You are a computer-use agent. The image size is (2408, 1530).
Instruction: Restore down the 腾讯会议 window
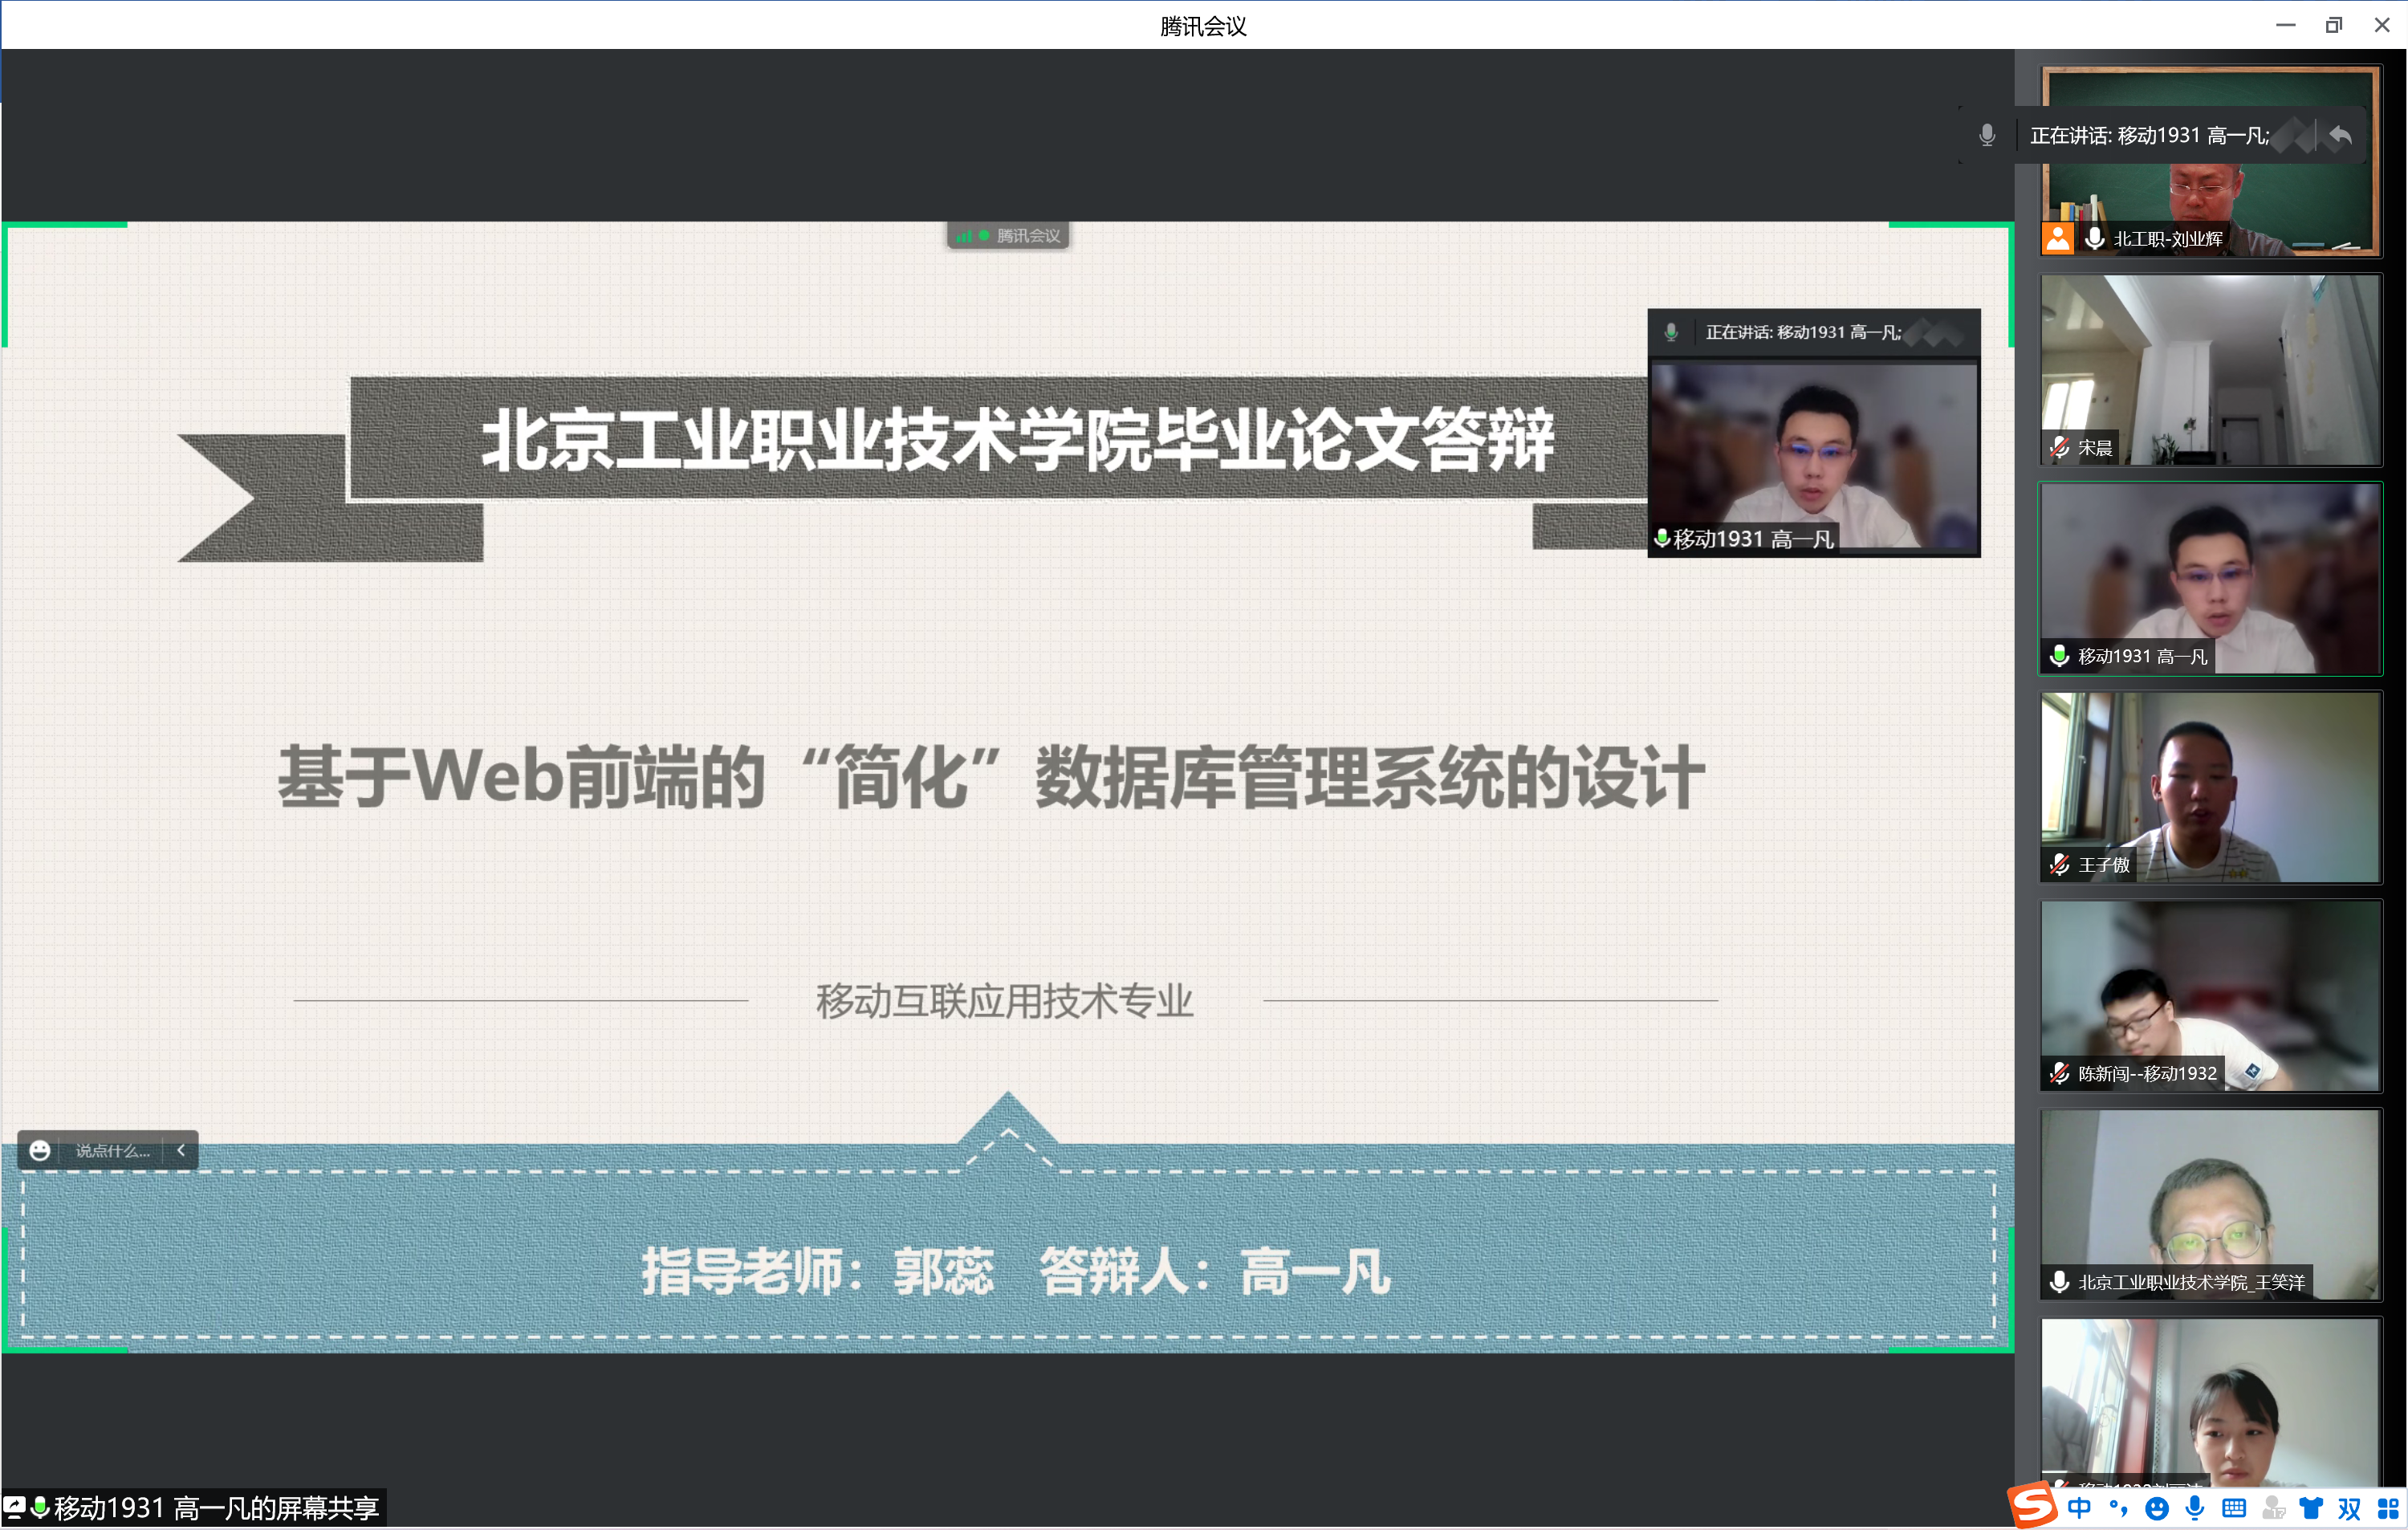click(2334, 25)
